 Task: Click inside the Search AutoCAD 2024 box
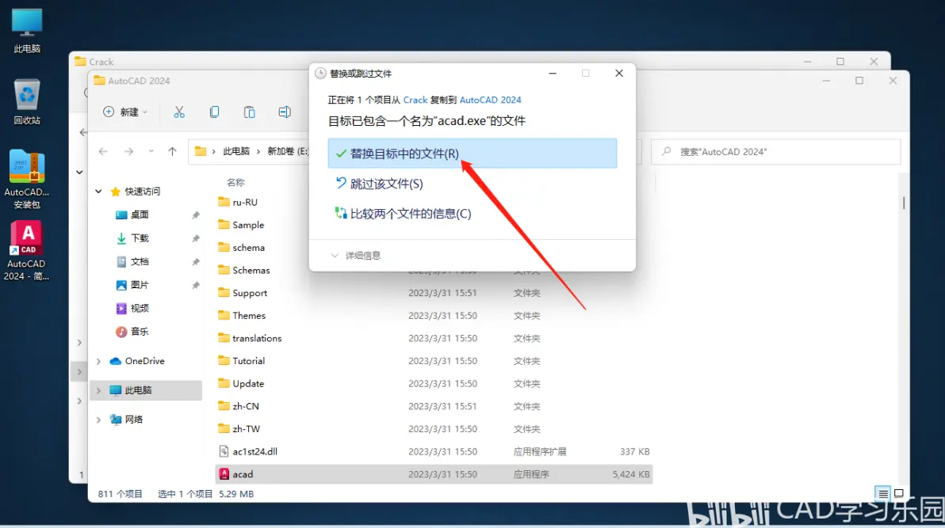[775, 152]
